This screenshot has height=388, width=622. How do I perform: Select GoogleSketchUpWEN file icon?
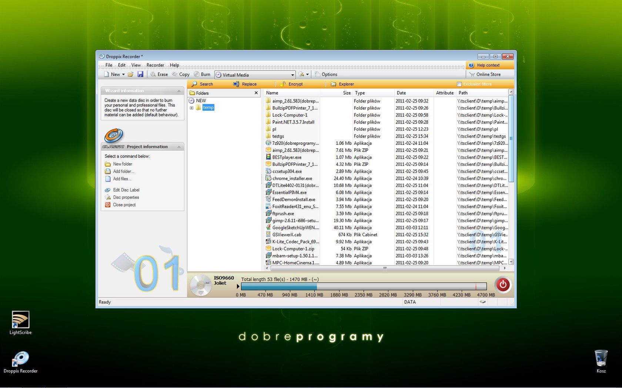268,227
